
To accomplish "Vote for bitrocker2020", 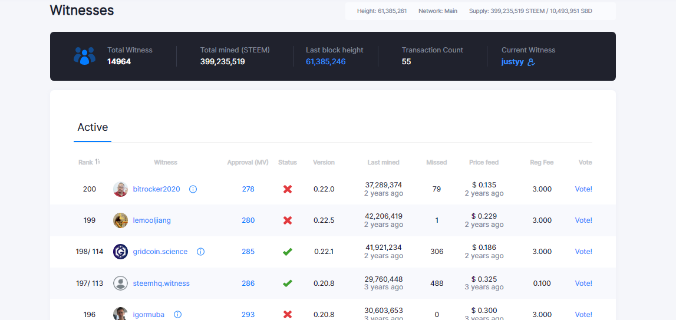I will click(x=583, y=189).
